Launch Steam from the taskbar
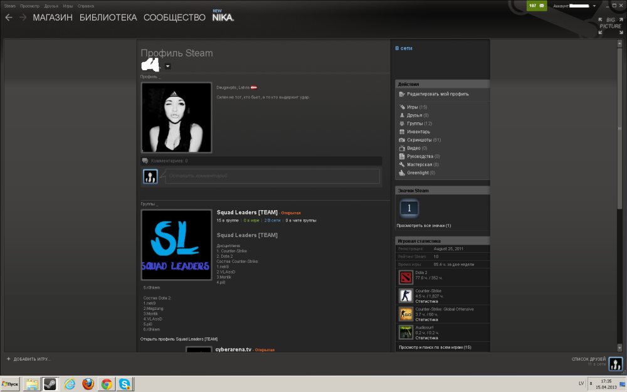The width and height of the screenshot is (627, 392). coord(50,384)
